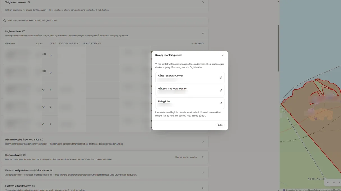Click the PENGEHEFTELSER column header
Image resolution: width=341 pixels, height=191 pixels.
(x=92, y=43)
